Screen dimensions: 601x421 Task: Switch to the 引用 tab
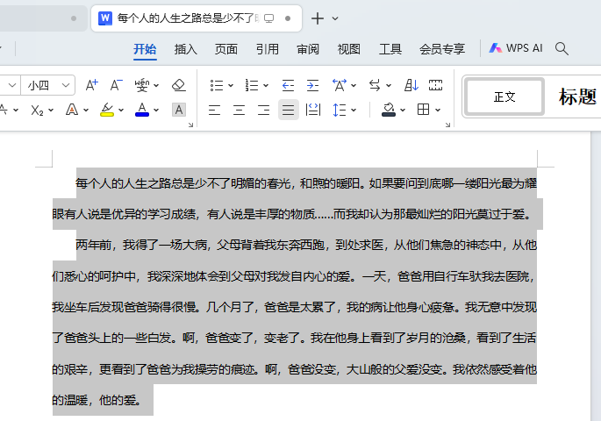[267, 49]
